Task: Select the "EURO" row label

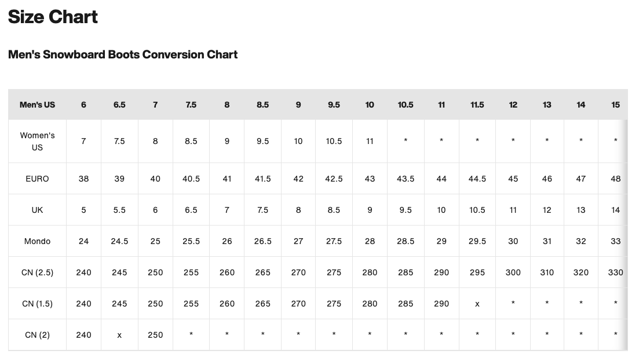Action: click(37, 179)
